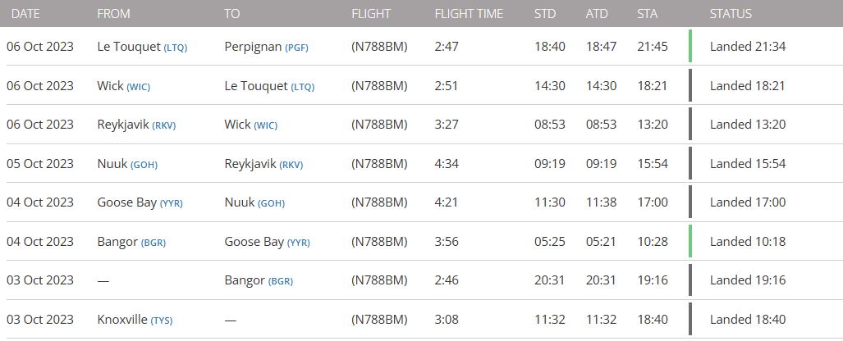Click Wick (WIC) destination in Reykjavik row
Viewport: 843px width, 341px height.
pyautogui.click(x=250, y=125)
